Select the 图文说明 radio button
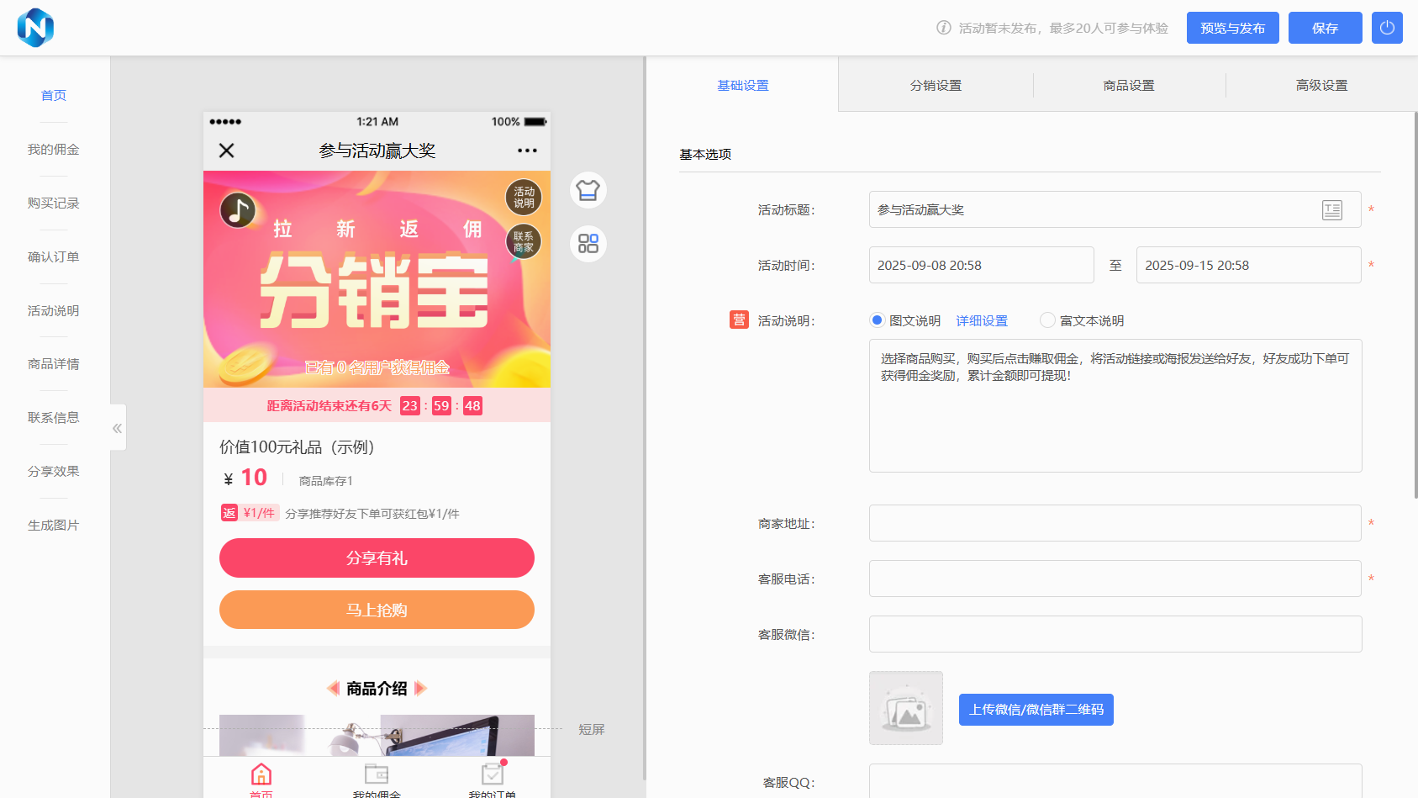The width and height of the screenshot is (1418, 798). 878,320
